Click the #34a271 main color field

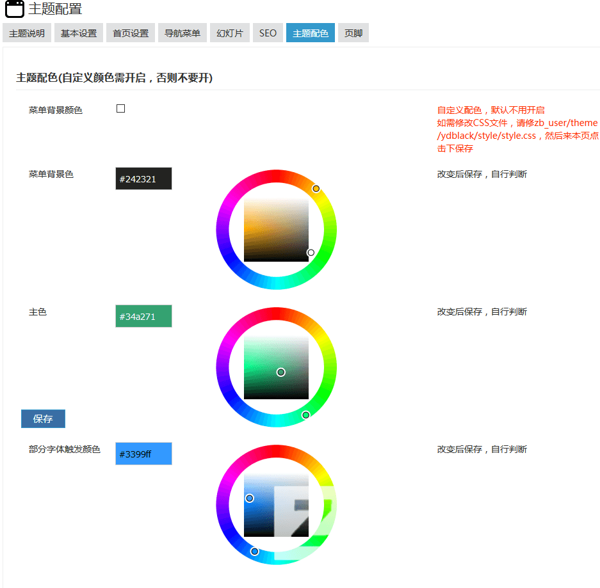coord(143,316)
